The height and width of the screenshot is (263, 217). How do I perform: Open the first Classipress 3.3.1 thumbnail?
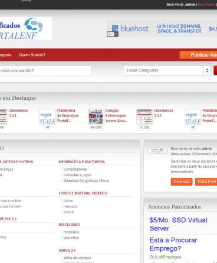(x=4, y=116)
